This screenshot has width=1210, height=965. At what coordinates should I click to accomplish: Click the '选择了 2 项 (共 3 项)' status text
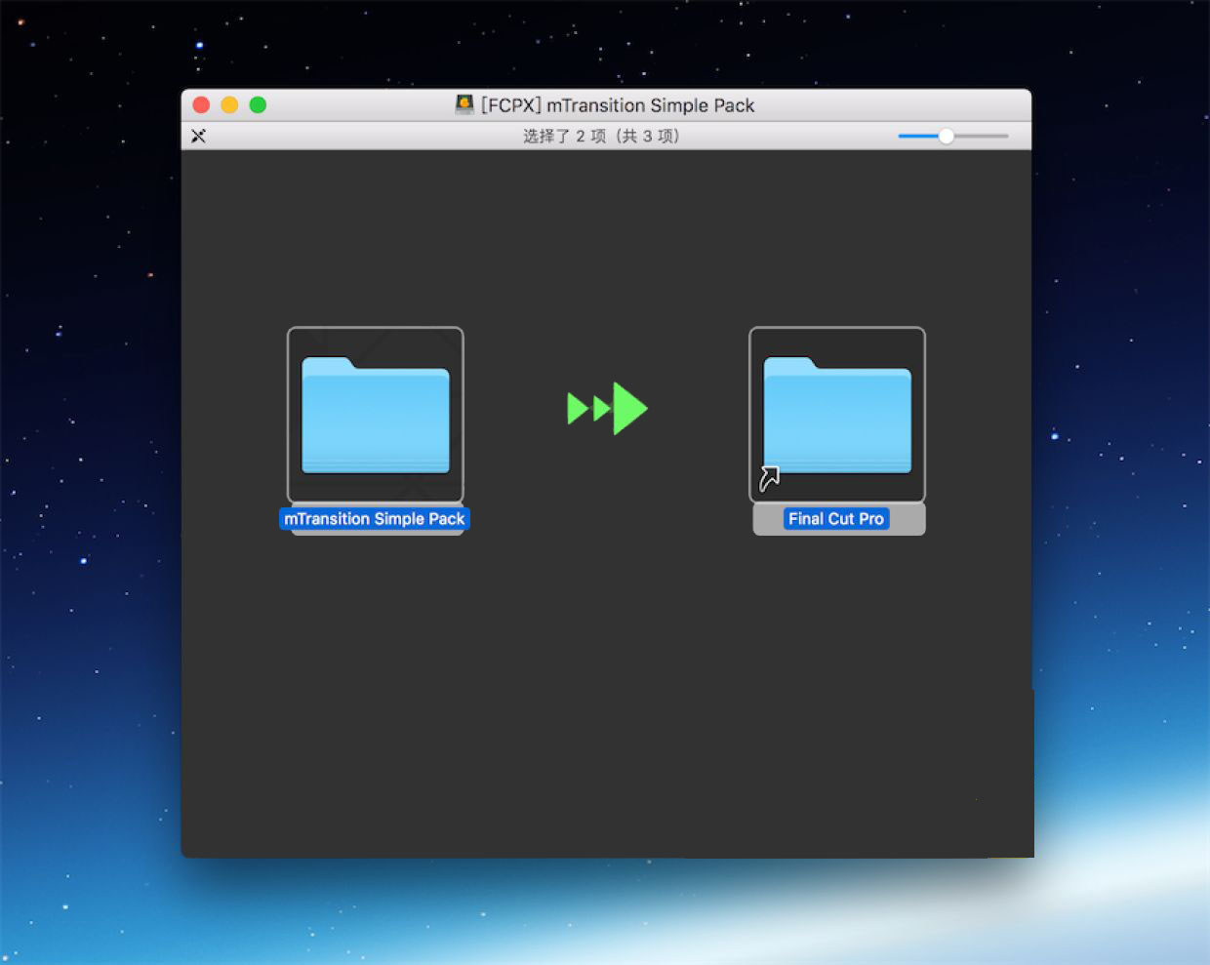[601, 136]
